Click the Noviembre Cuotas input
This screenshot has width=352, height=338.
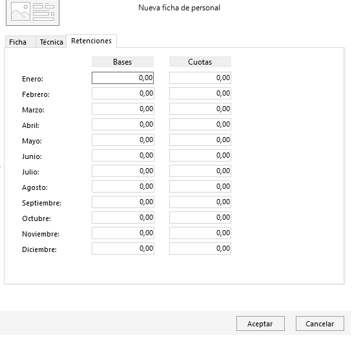pyautogui.click(x=200, y=233)
